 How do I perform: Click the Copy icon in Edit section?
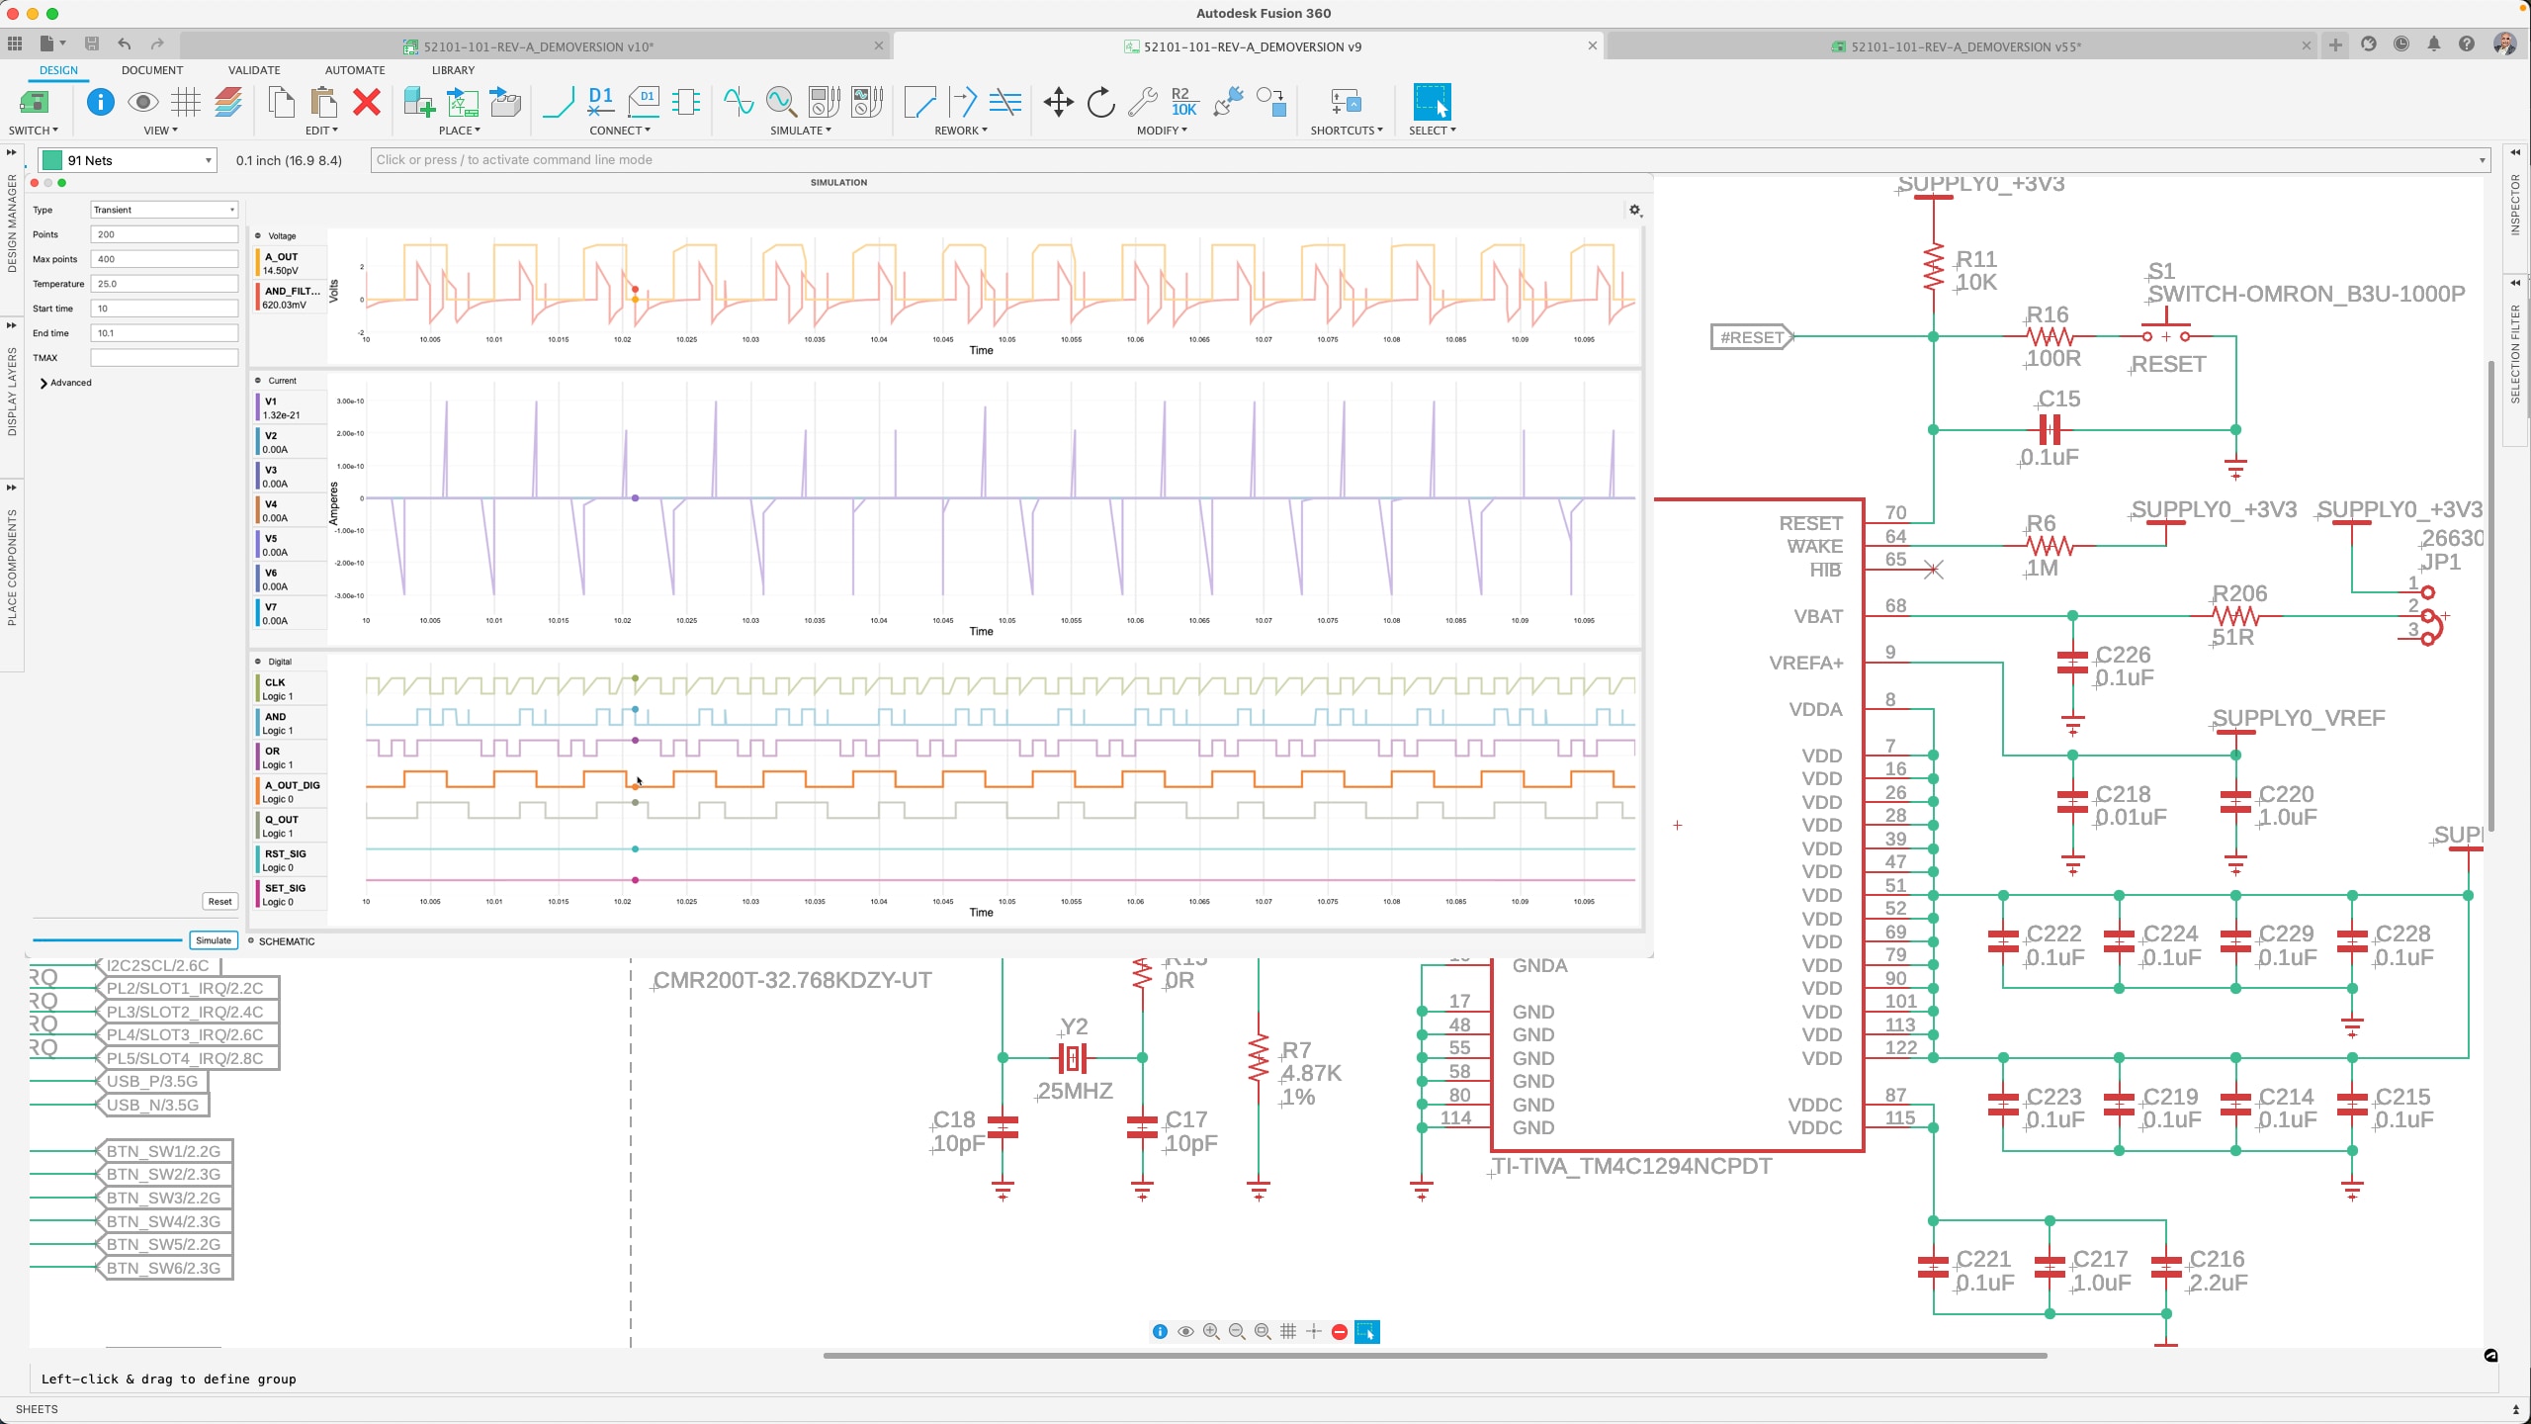281,102
